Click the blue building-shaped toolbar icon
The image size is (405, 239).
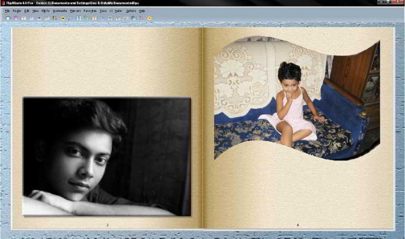(x=134, y=19)
